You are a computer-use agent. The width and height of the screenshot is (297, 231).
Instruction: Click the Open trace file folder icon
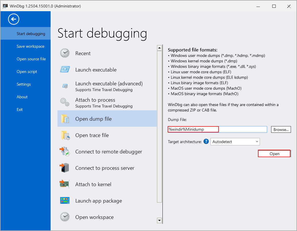pos(65,135)
